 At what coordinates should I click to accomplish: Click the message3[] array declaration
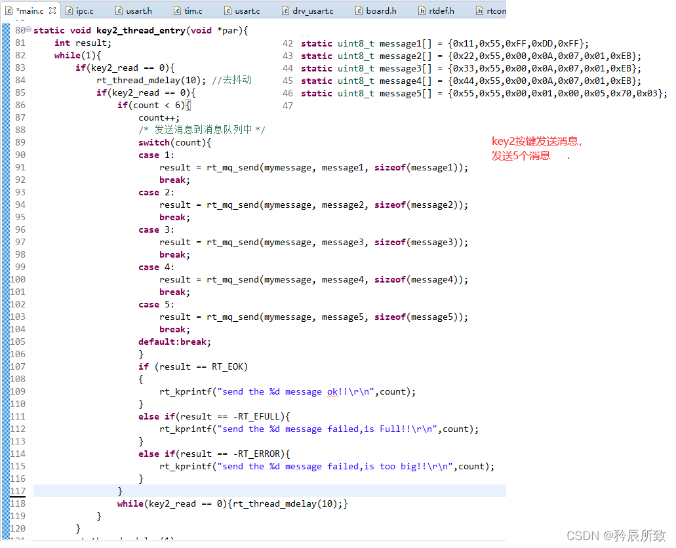(471, 69)
